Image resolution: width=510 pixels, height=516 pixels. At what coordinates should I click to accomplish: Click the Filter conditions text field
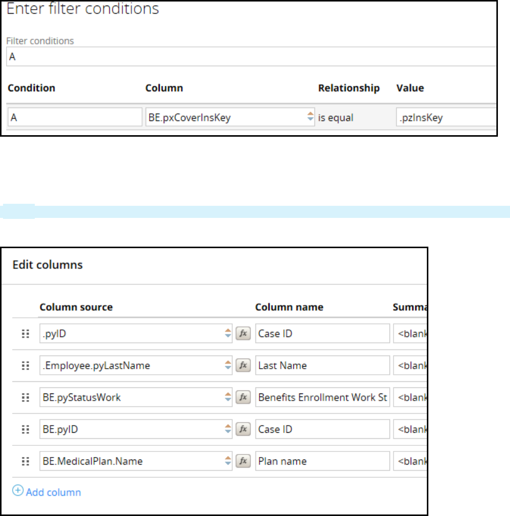[252, 58]
